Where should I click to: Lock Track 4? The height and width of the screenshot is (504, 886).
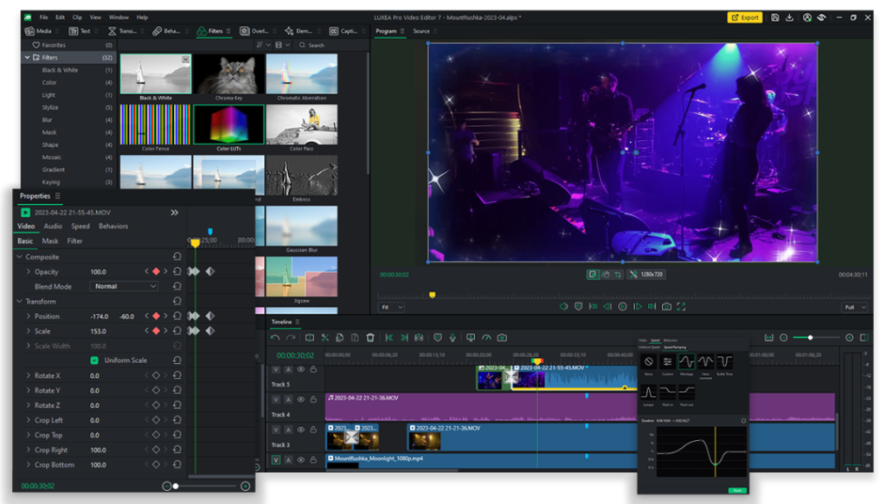313,399
